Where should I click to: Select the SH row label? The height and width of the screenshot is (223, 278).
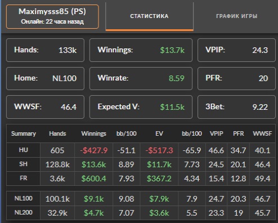[23, 164]
